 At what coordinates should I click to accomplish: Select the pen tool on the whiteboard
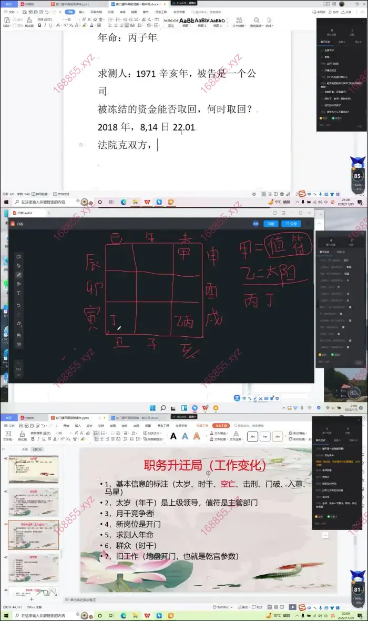(18, 275)
